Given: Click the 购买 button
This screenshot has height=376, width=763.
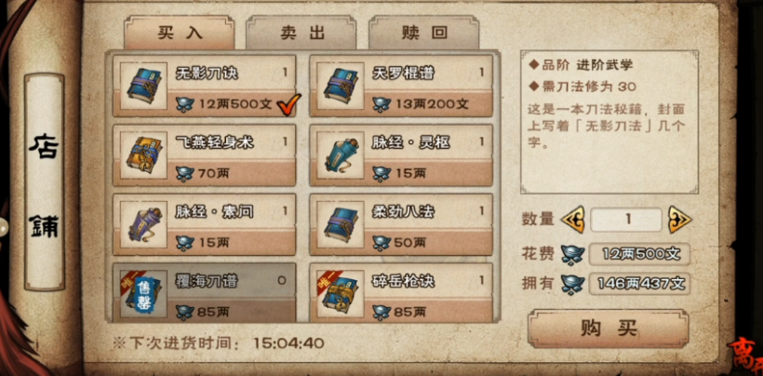Looking at the screenshot, I should 609,329.
